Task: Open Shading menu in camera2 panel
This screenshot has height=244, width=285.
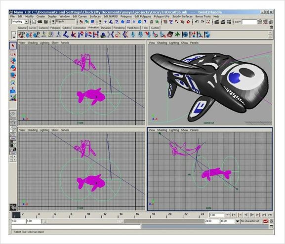Action: [162, 43]
